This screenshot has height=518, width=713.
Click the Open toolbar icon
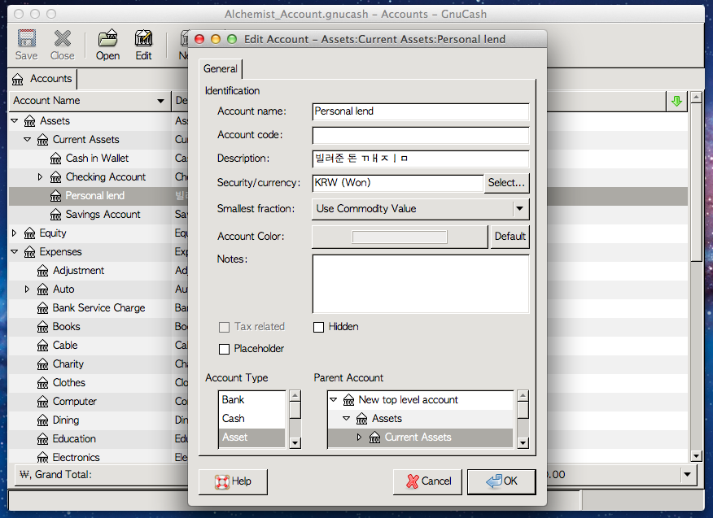coord(107,39)
